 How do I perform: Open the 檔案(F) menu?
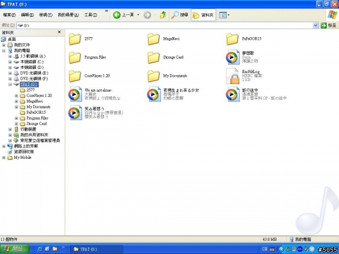click(x=10, y=15)
